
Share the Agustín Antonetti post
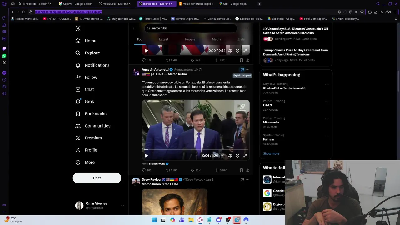(248, 170)
